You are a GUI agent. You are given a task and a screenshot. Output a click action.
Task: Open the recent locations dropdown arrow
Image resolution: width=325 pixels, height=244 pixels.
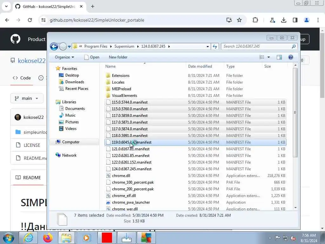[69, 47]
